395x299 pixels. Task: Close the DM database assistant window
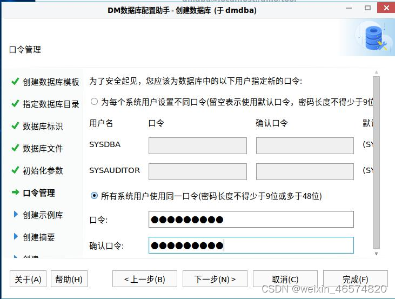coord(386,8)
